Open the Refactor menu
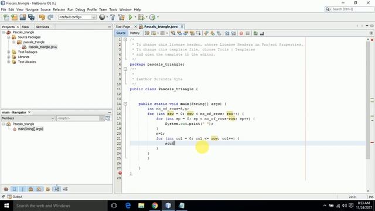The height and width of the screenshot is (211, 375). pyautogui.click(x=59, y=9)
